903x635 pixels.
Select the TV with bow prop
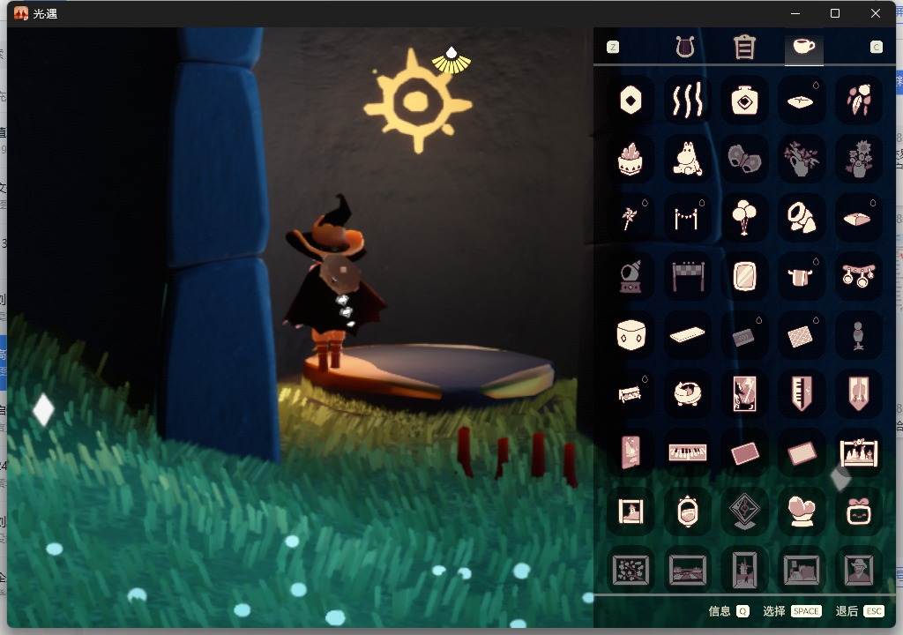[x=858, y=512]
